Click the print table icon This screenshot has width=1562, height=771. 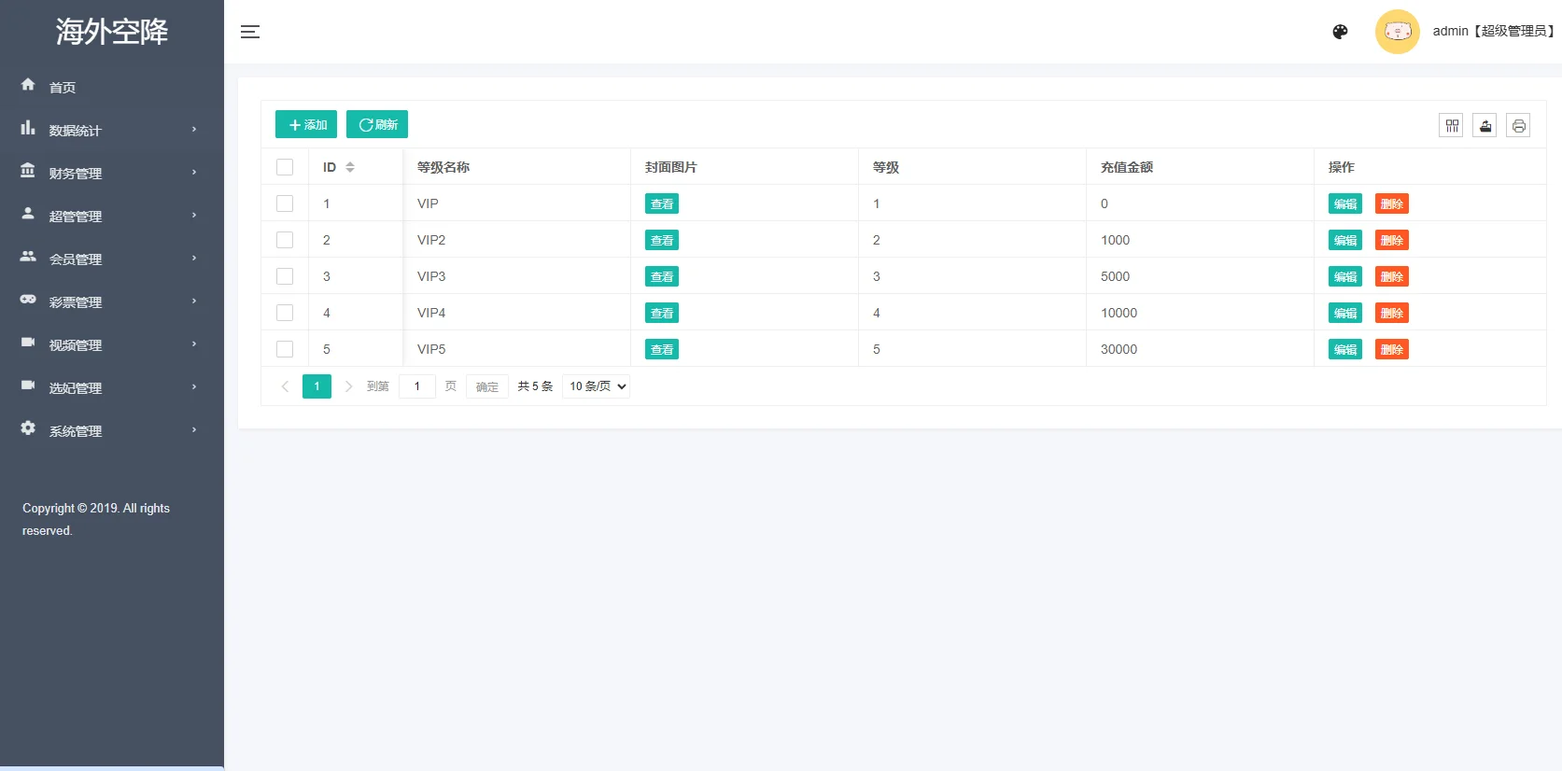[1518, 125]
